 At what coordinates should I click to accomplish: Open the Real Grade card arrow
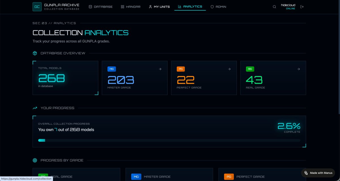(298, 69)
